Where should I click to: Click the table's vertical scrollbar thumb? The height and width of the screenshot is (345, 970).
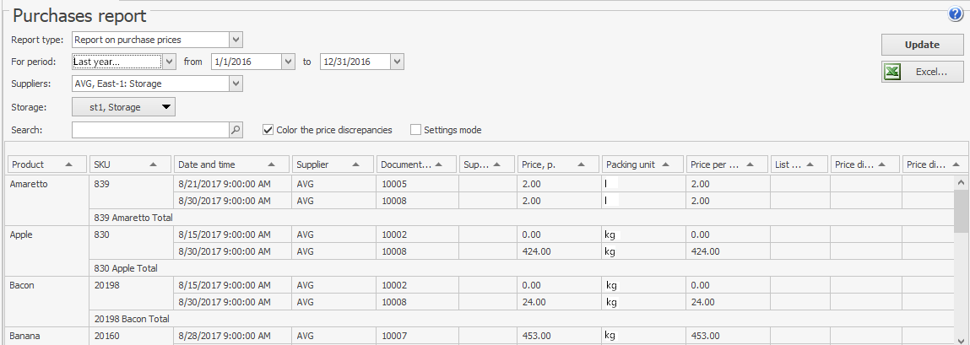961,209
